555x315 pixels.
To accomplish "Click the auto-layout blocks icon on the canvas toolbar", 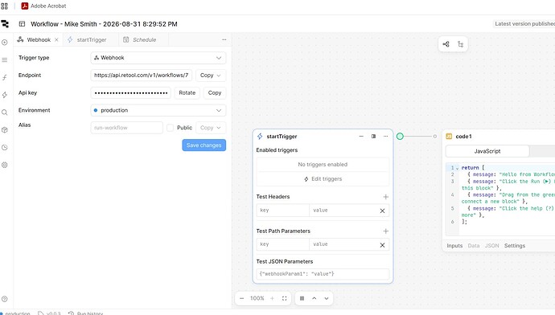I will click(446, 44).
